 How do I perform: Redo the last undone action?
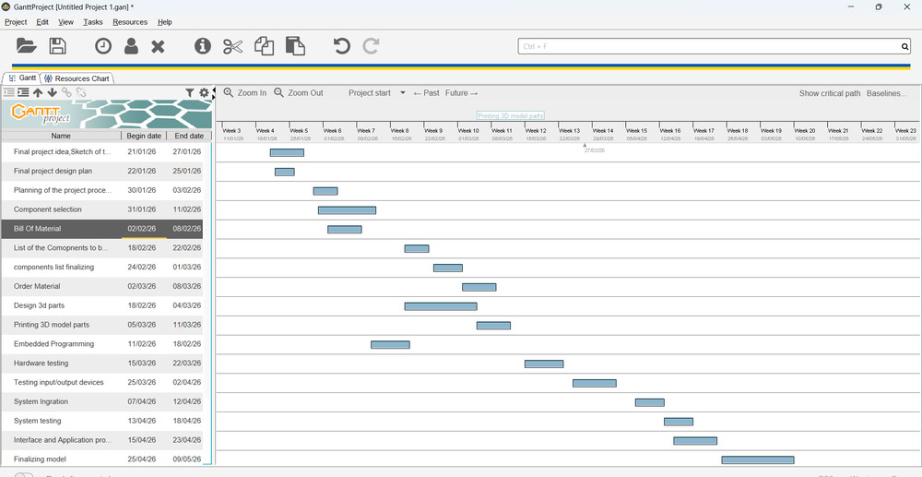point(371,46)
